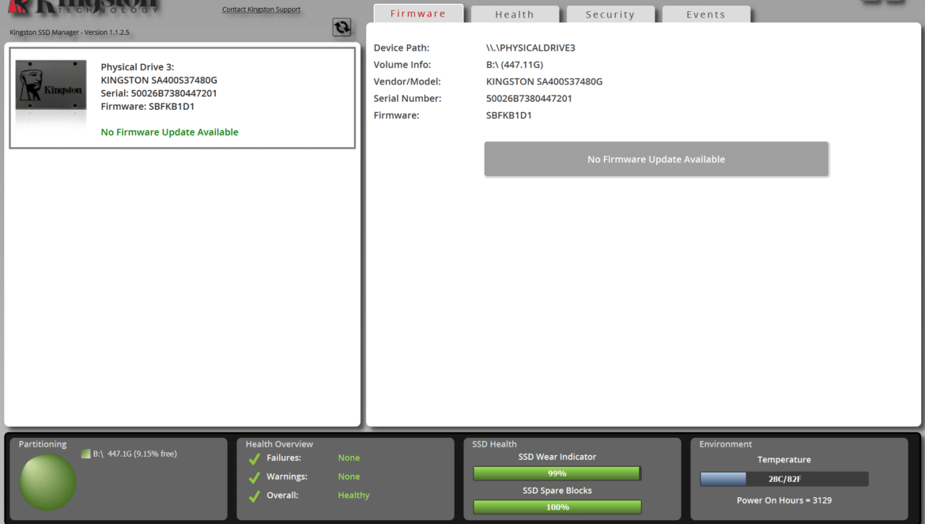Select the Kingston SSD drive thumbnail
This screenshot has height=524, width=925.
(51, 85)
